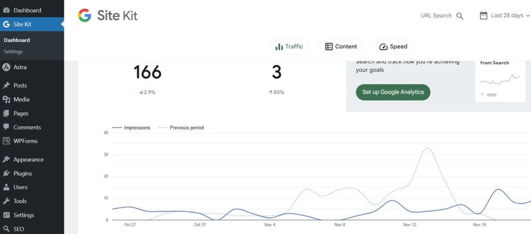Click the Astra logo icon

coord(6,67)
